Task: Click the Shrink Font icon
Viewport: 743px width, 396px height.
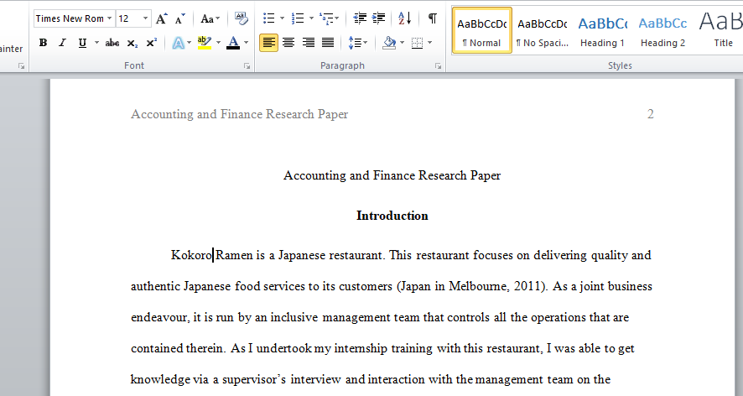Action: (x=180, y=19)
